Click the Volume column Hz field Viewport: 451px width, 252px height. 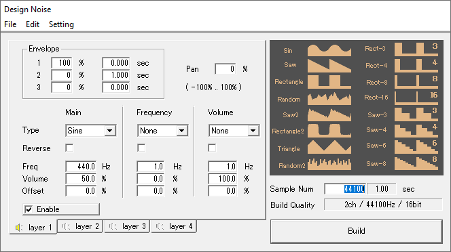[223, 167]
